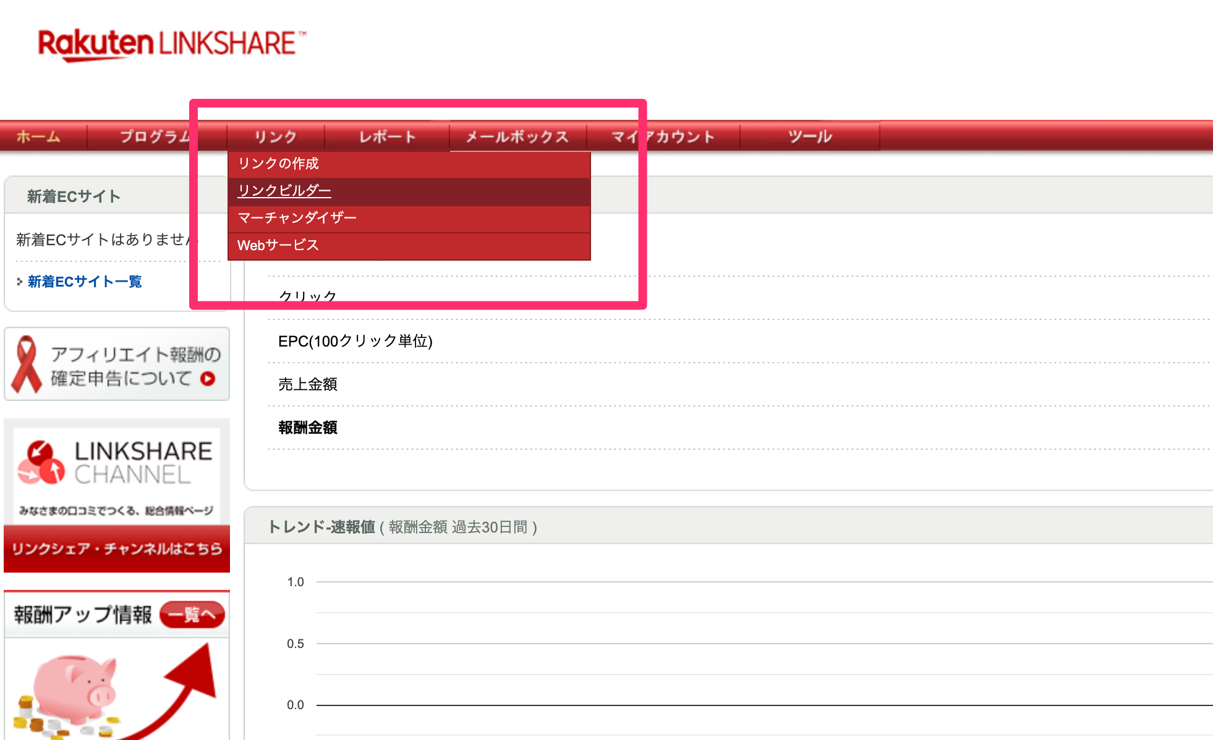1213x740 pixels.
Task: Click the 0.0 axis label on chart
Action: click(296, 705)
